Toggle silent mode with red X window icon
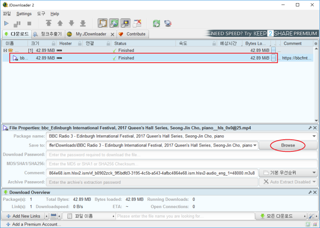 point(137,23)
